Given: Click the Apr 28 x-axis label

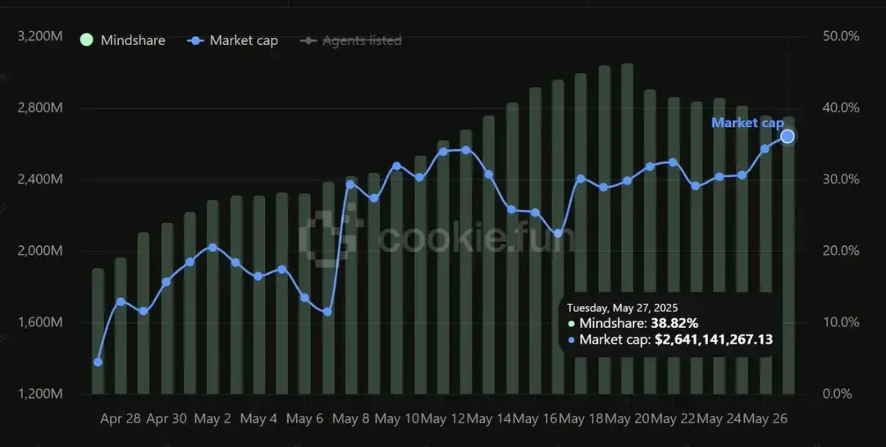Looking at the screenshot, I should coord(121,419).
